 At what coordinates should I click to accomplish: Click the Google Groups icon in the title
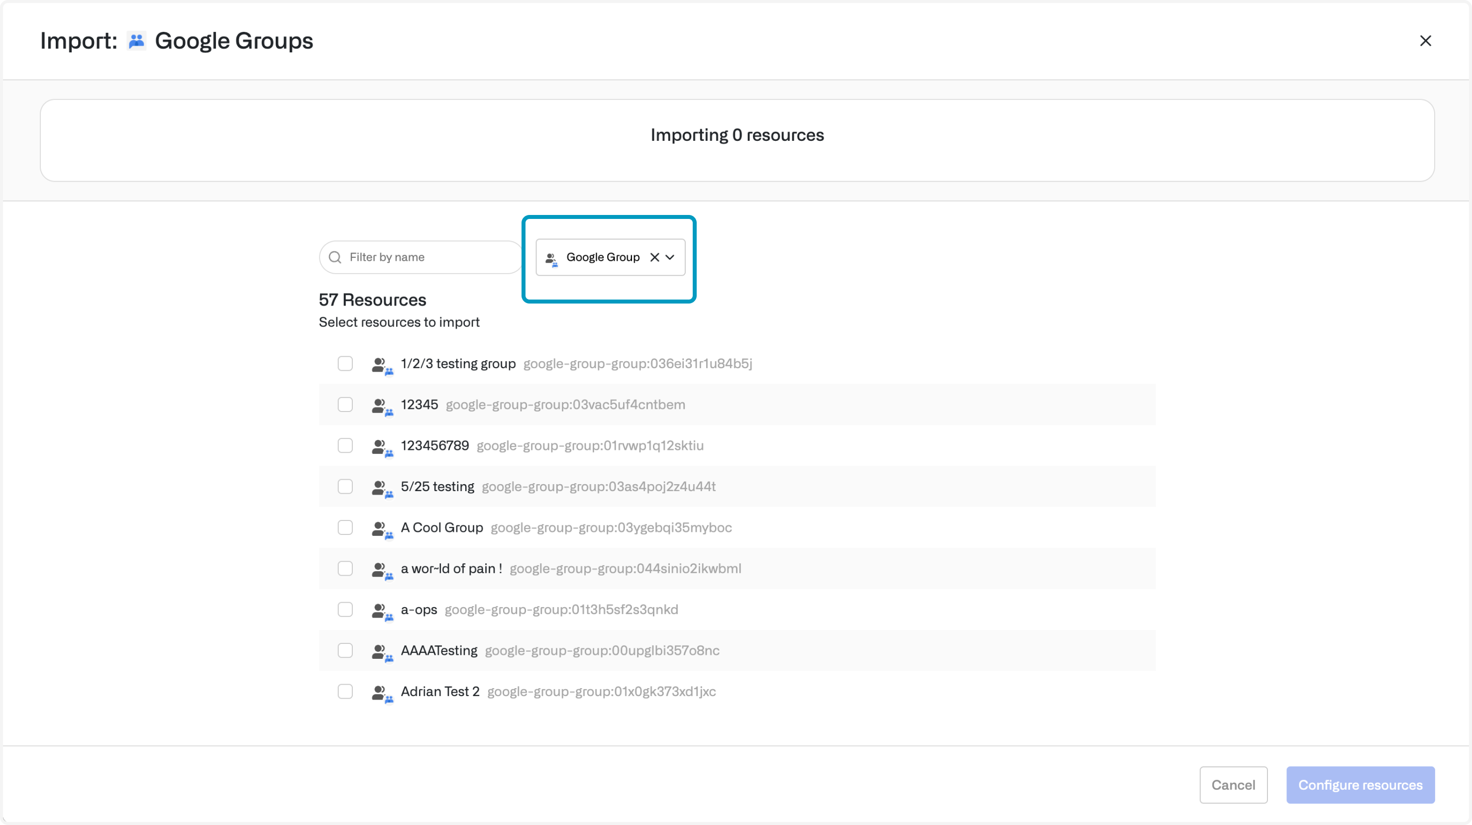pos(136,41)
